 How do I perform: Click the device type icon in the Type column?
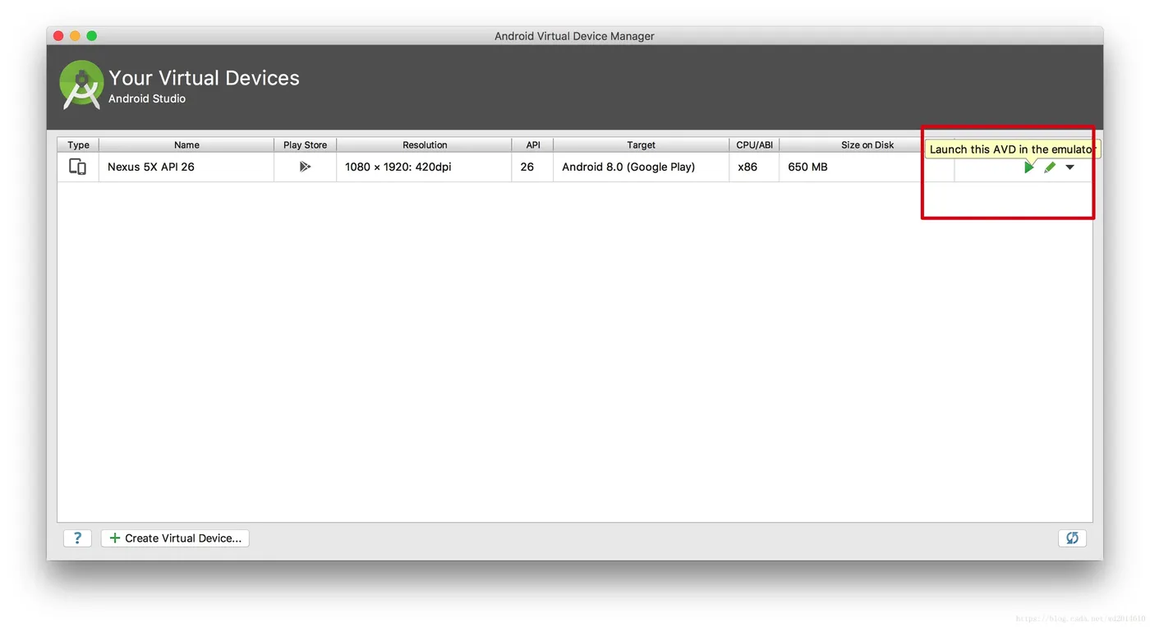77,167
